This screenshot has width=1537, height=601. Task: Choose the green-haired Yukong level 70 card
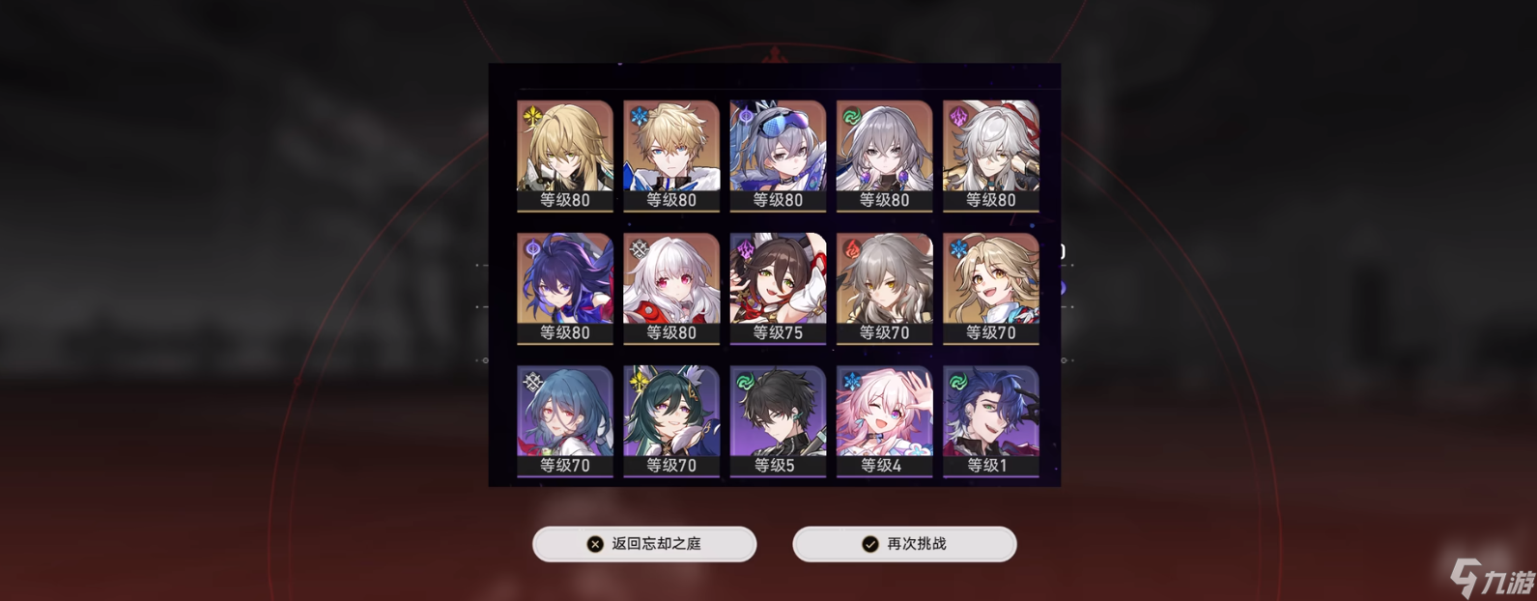coord(671,420)
